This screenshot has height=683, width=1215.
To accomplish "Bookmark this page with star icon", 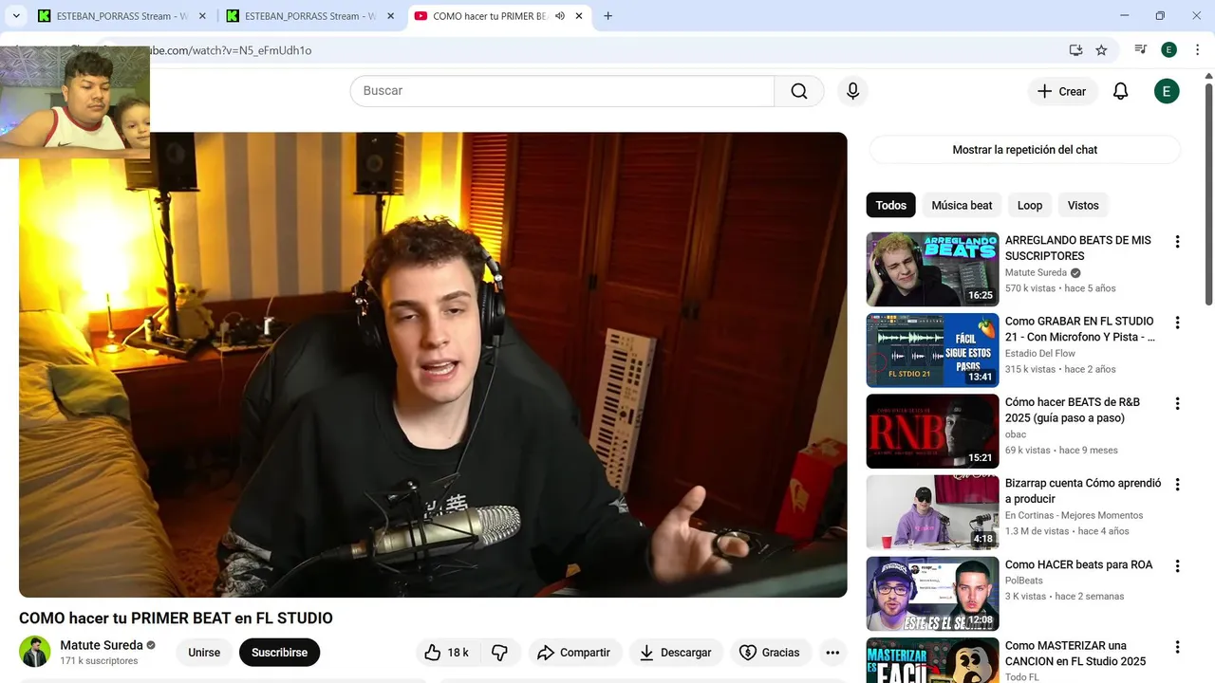I will tap(1101, 50).
